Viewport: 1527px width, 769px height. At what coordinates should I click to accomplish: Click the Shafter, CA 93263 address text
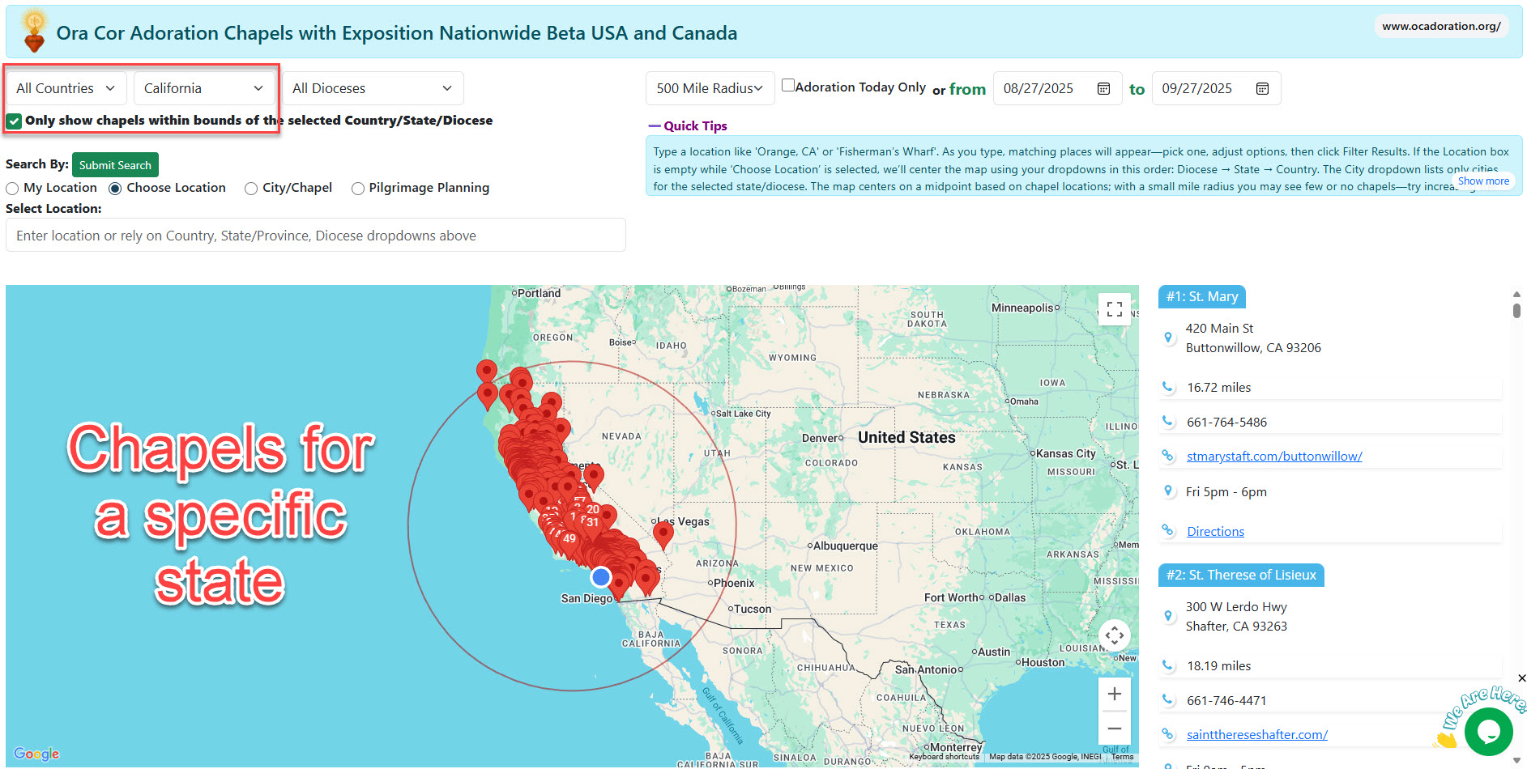[x=1236, y=627]
